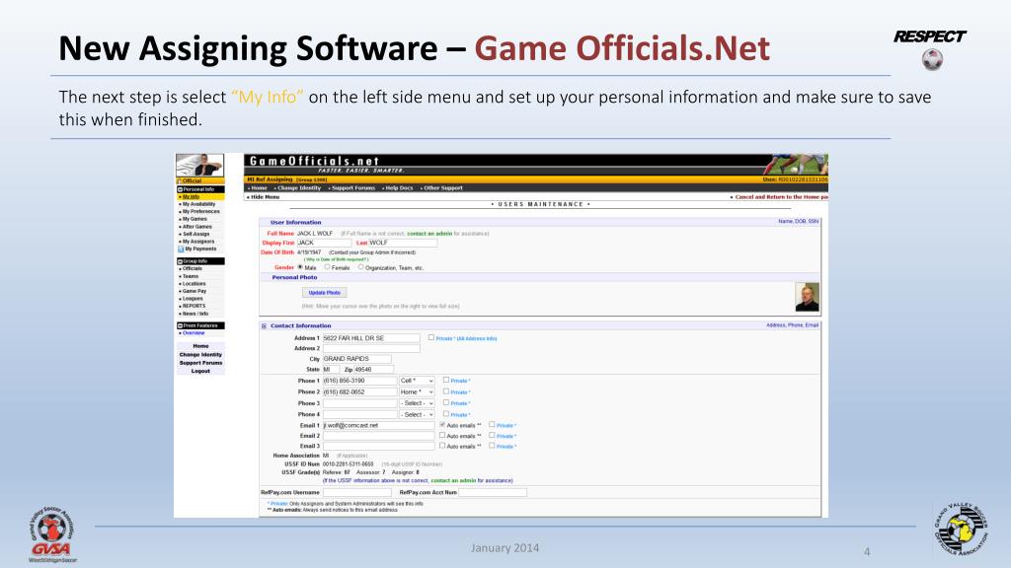Check the Private box for Email 2

pos(492,435)
